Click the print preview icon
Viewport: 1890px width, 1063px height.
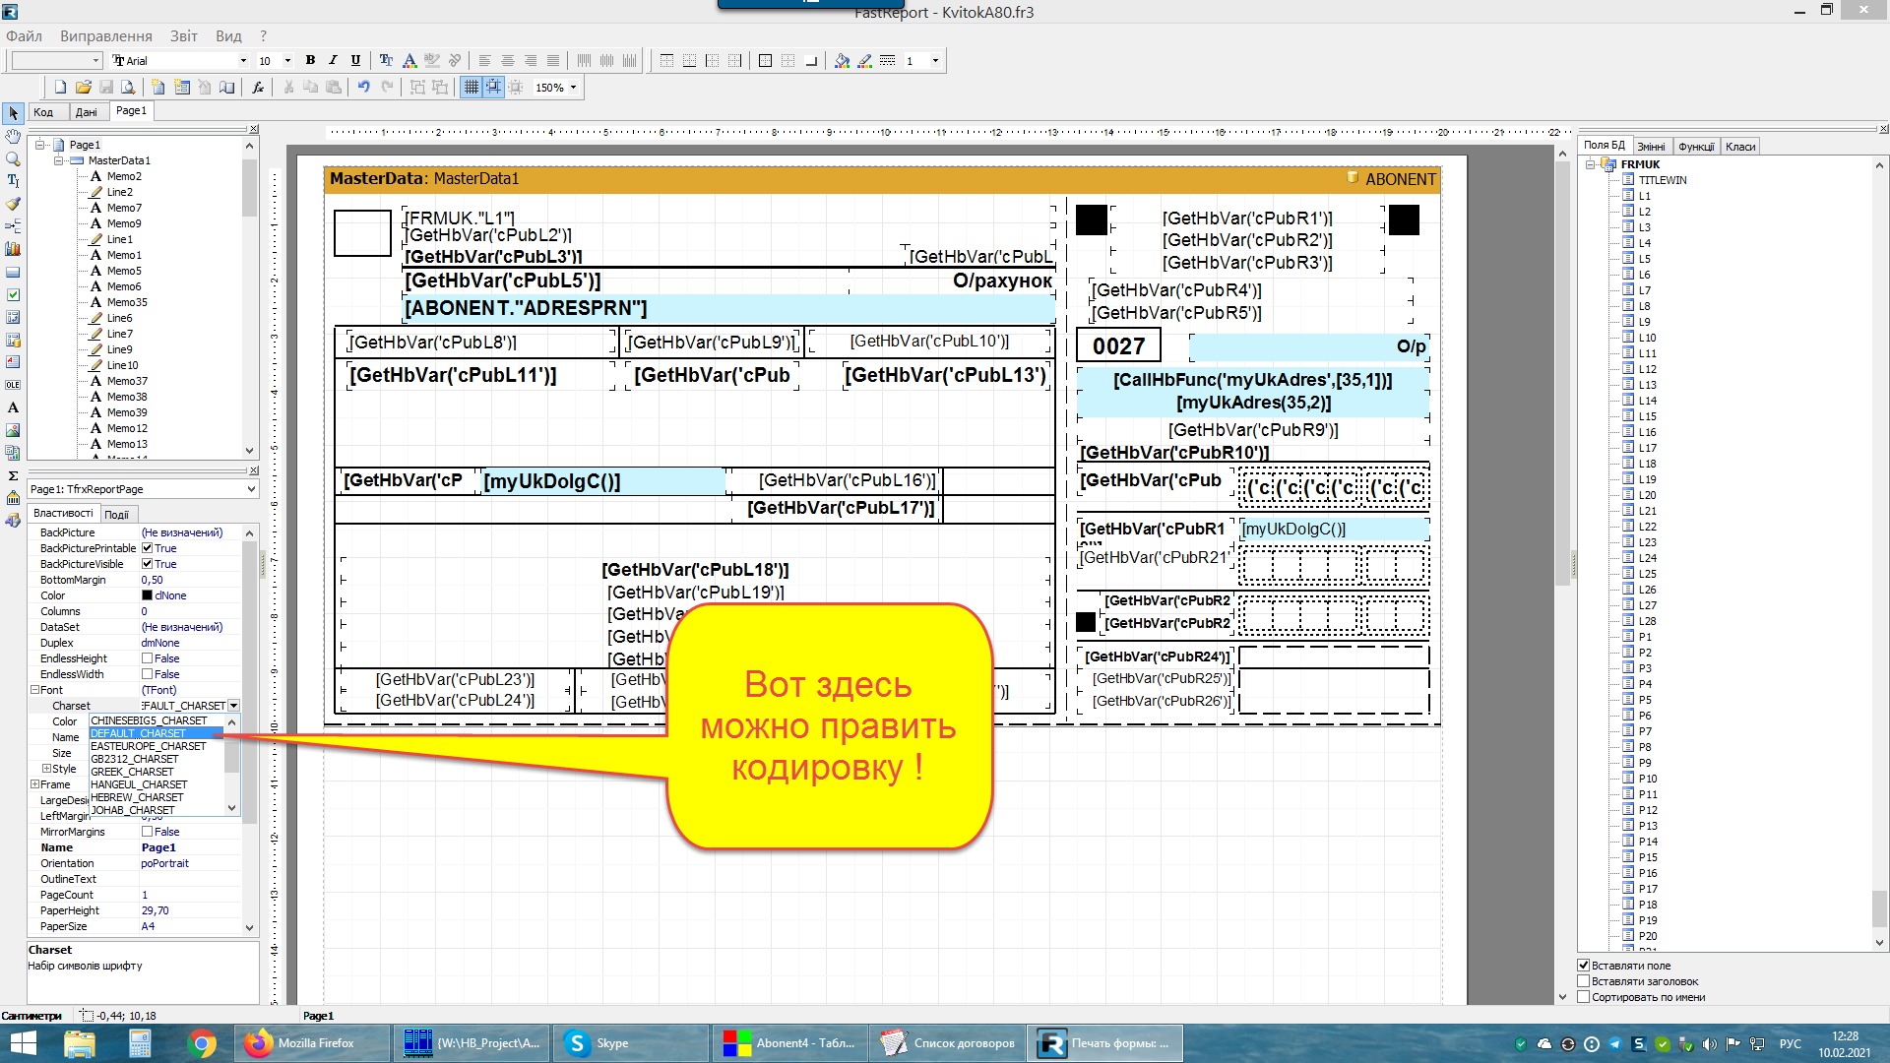pos(128,88)
